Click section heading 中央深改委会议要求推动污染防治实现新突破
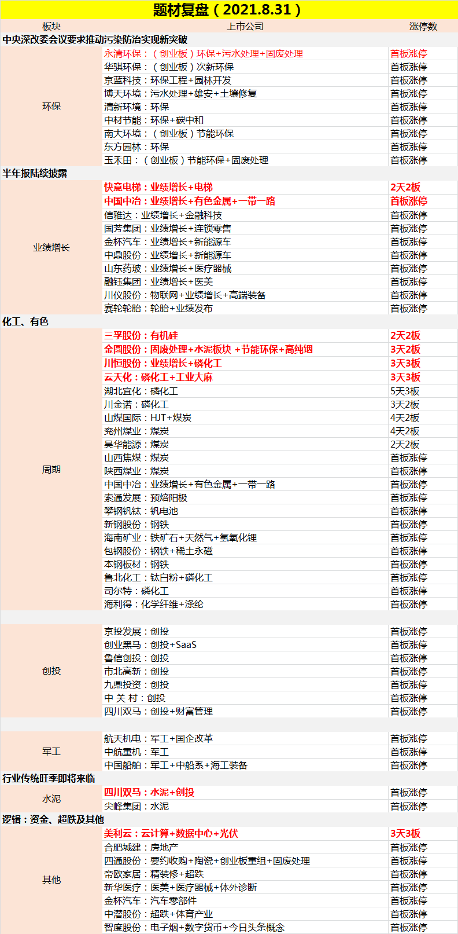Viewport: 458px width, 934px height. point(95,40)
